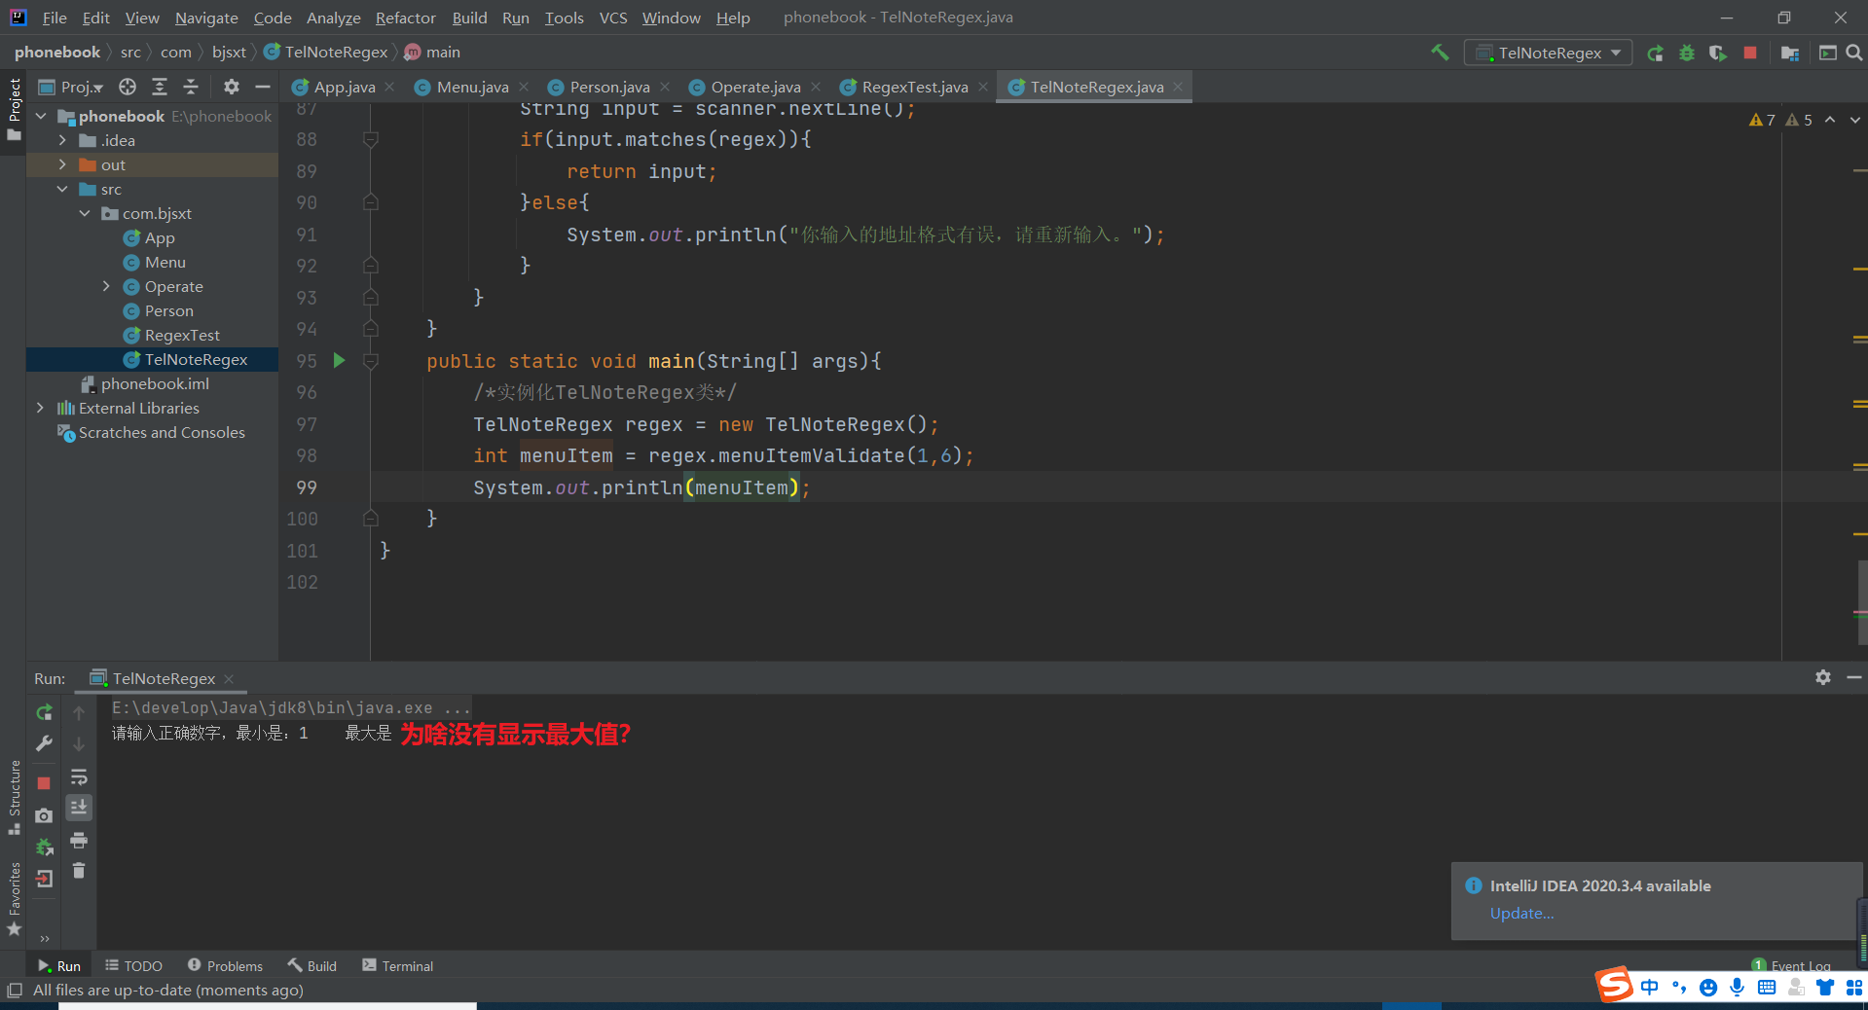1868x1010 pixels.
Task: Open Project panel settings gear
Action: pyautogui.click(x=231, y=87)
